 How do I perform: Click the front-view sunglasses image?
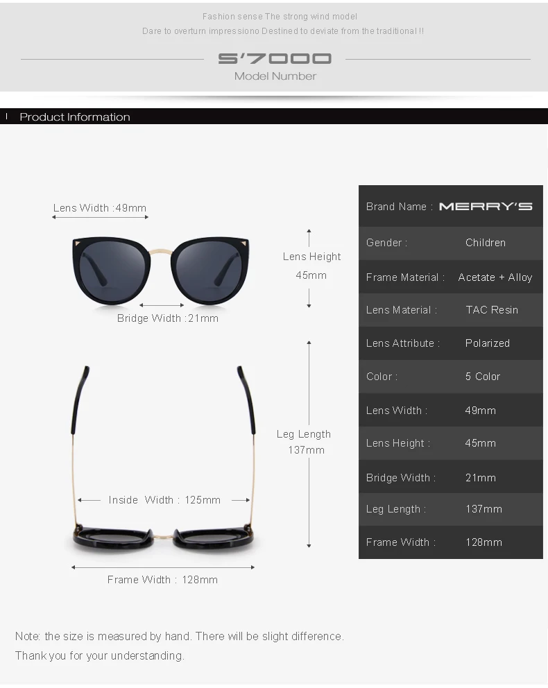(160, 270)
